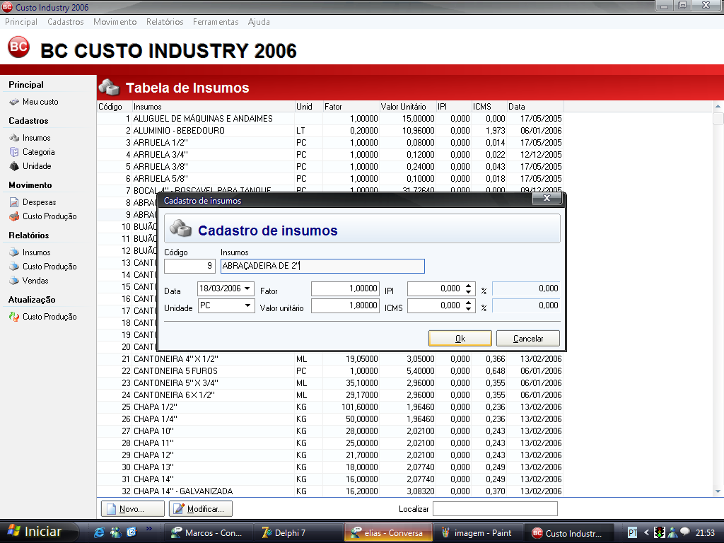Decrease the ICMS percentage value
724x543 pixels.
pos(468,309)
